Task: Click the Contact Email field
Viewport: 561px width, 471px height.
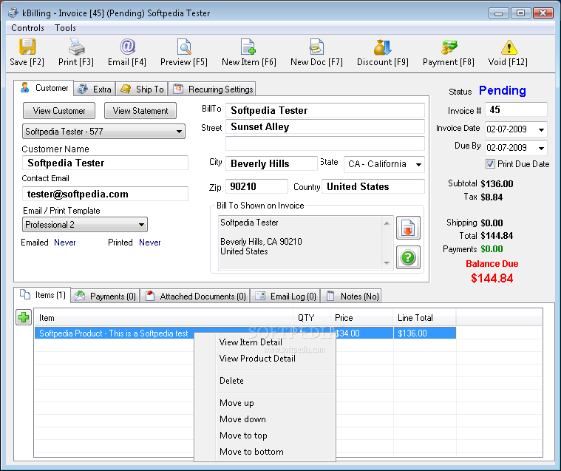Action: click(x=105, y=194)
